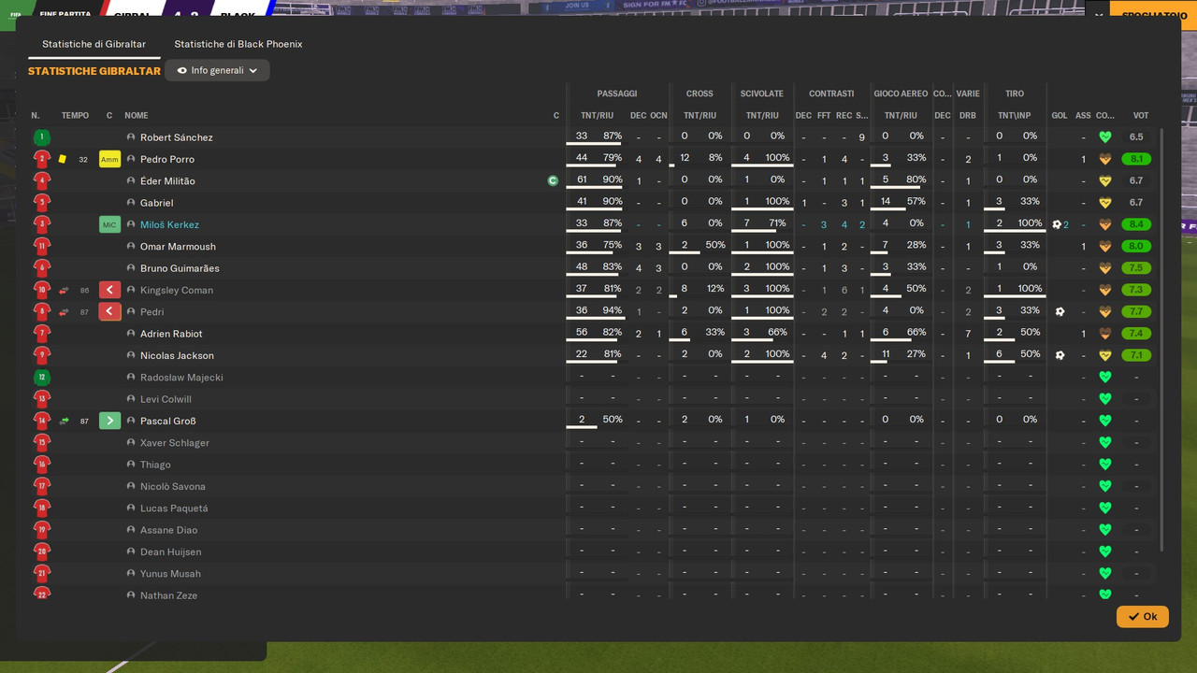Sort by the OCN column header under Passaggi
Image resolution: width=1197 pixels, height=673 pixels.
coord(658,116)
